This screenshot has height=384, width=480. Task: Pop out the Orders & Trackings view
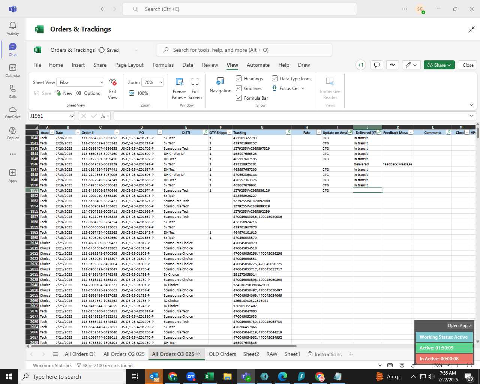click(472, 29)
